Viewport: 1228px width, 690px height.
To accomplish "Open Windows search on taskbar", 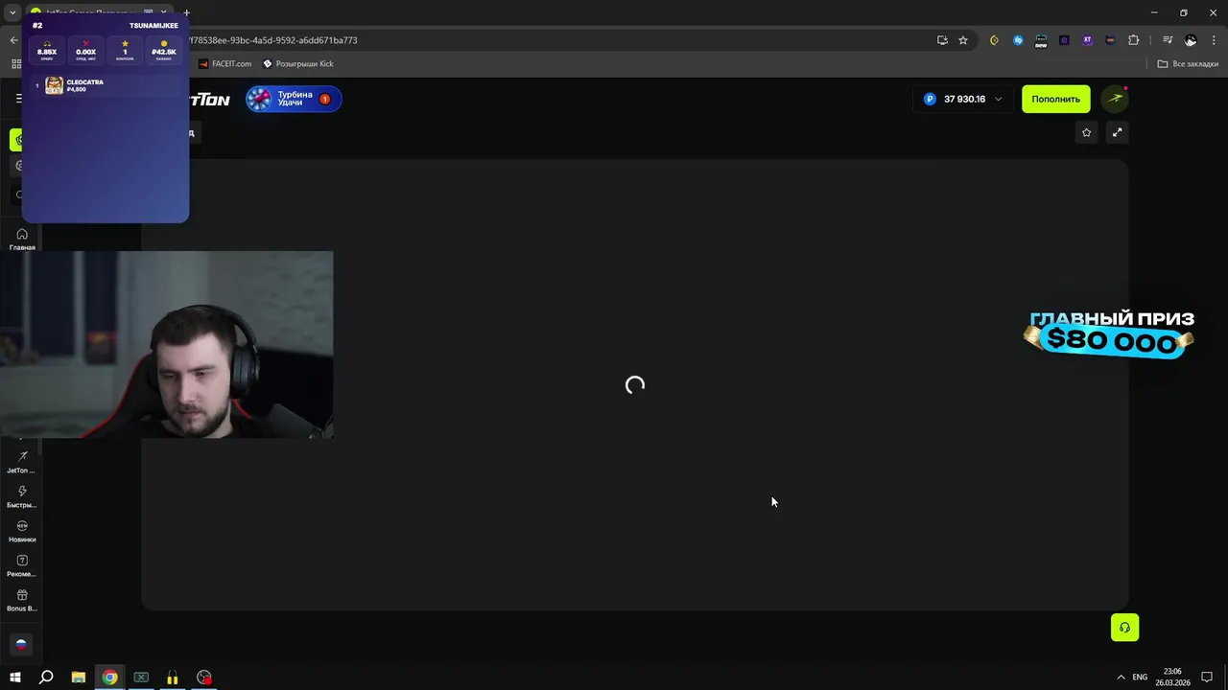I will (x=46, y=678).
